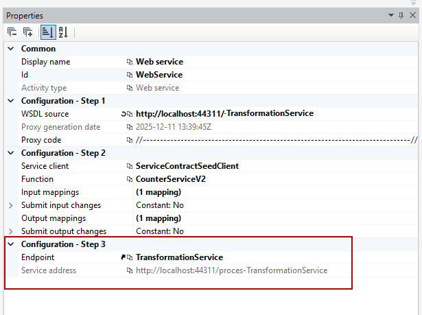Click the Function property label

pyautogui.click(x=37, y=179)
